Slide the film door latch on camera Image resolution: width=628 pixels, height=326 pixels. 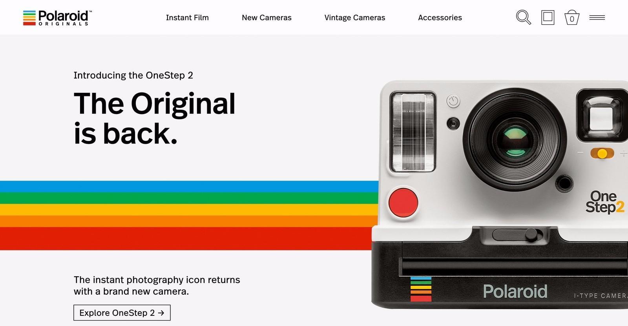coord(517,234)
